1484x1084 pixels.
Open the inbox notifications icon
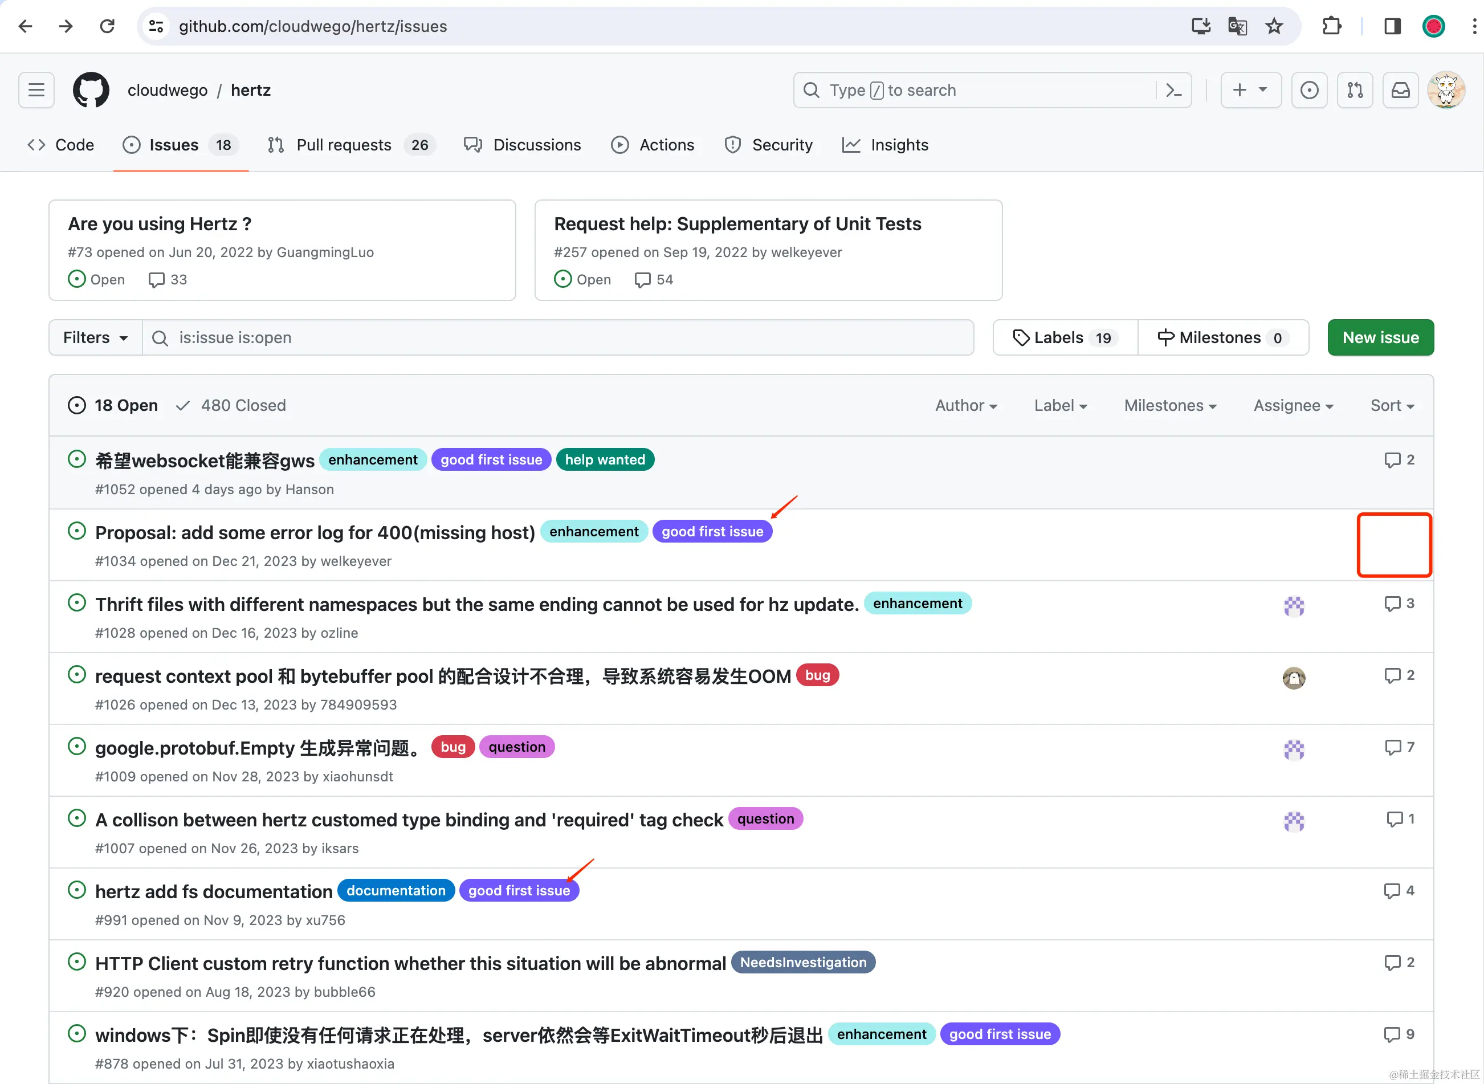coord(1400,90)
